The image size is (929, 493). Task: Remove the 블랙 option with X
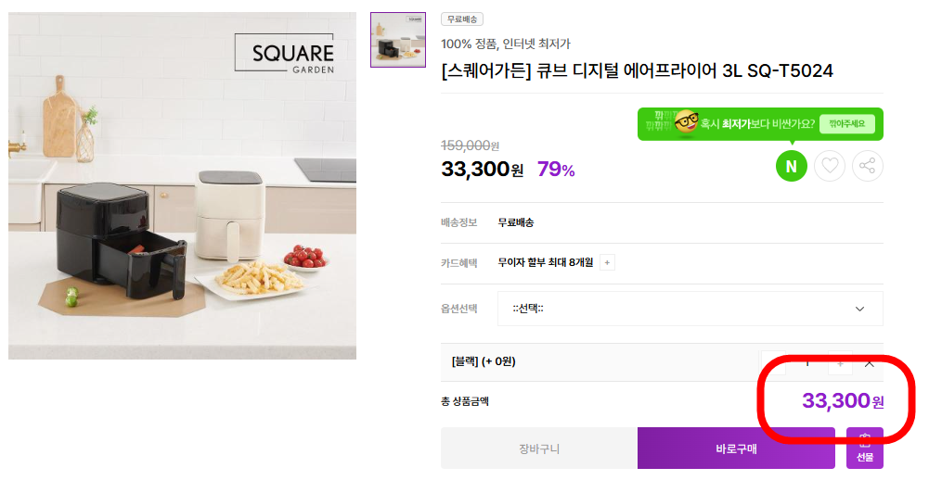click(x=870, y=362)
